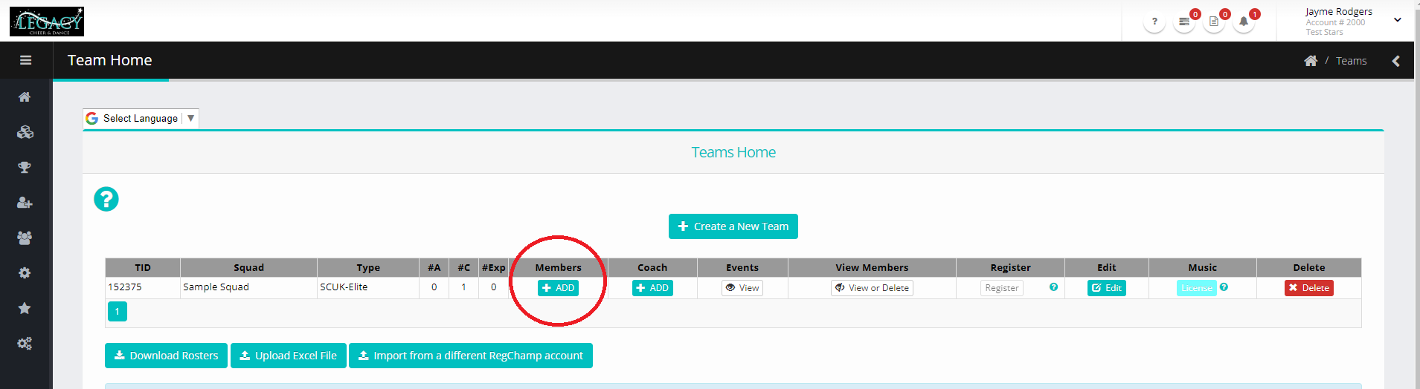This screenshot has height=389, width=1420.
Task: Click the TID column header
Action: coord(143,267)
